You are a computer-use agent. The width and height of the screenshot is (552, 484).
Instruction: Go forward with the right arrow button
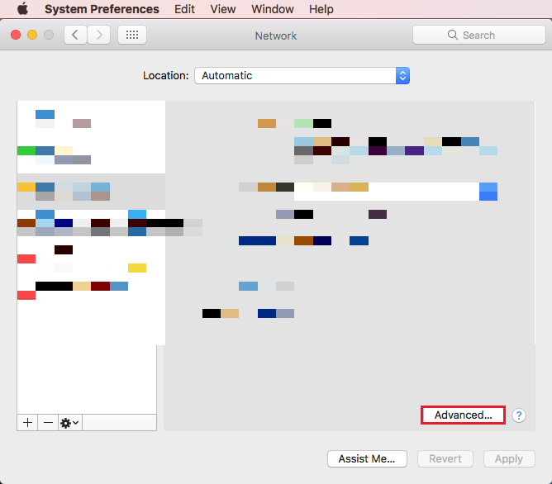tap(99, 35)
